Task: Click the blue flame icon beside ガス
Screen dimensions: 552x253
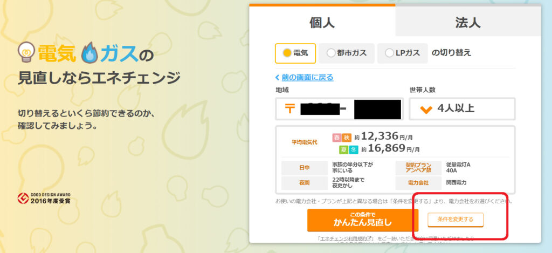Action: coord(89,52)
